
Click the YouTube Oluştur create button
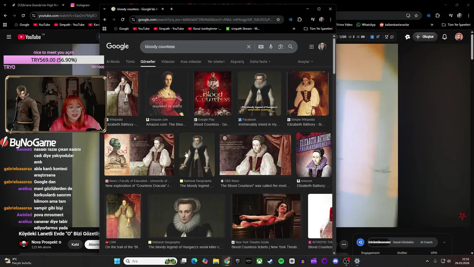425,37
